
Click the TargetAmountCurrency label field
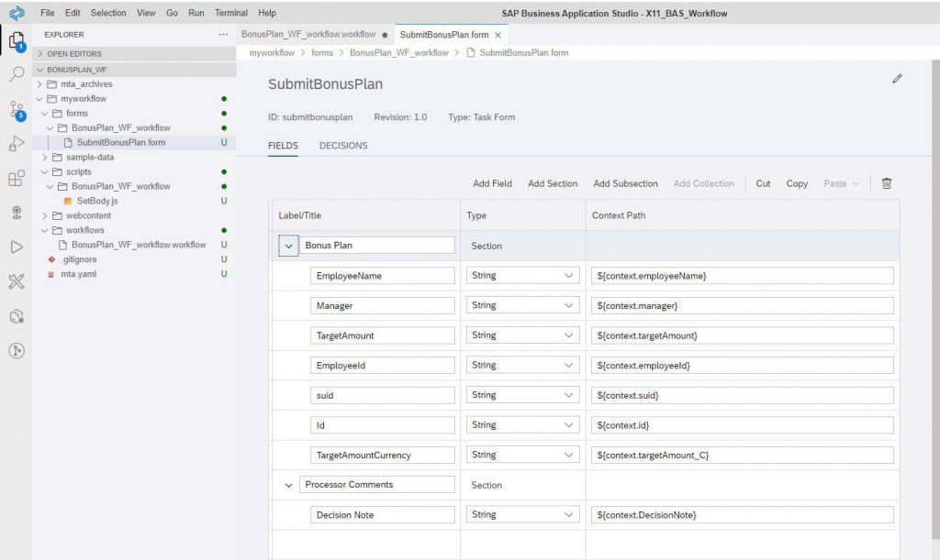click(383, 456)
